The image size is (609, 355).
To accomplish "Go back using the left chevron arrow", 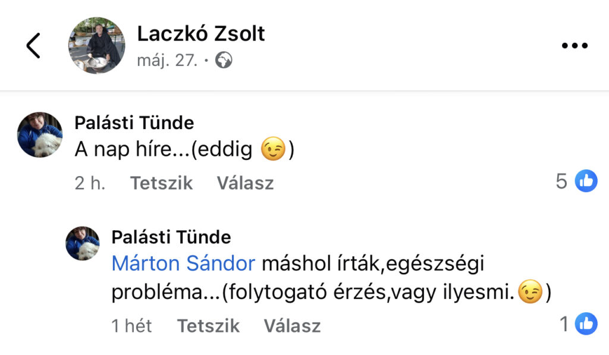I will click(33, 45).
